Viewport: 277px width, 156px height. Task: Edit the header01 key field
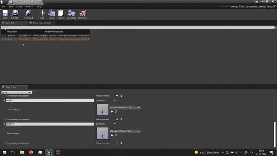(50, 124)
